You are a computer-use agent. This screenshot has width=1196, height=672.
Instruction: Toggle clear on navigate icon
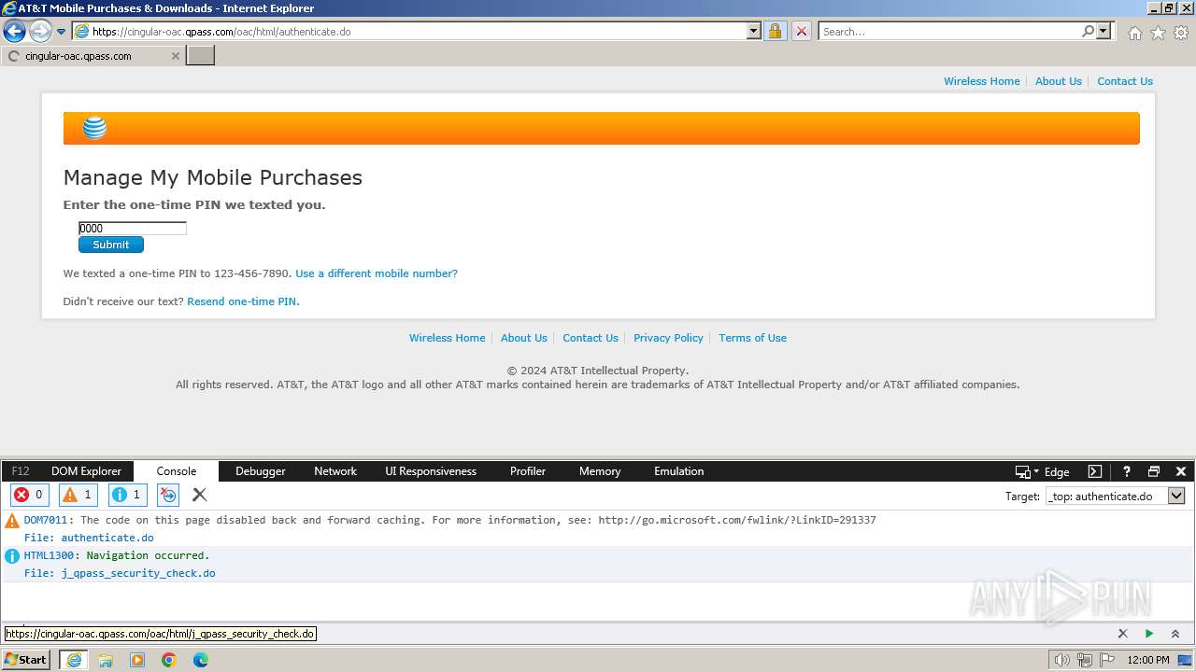(x=168, y=495)
